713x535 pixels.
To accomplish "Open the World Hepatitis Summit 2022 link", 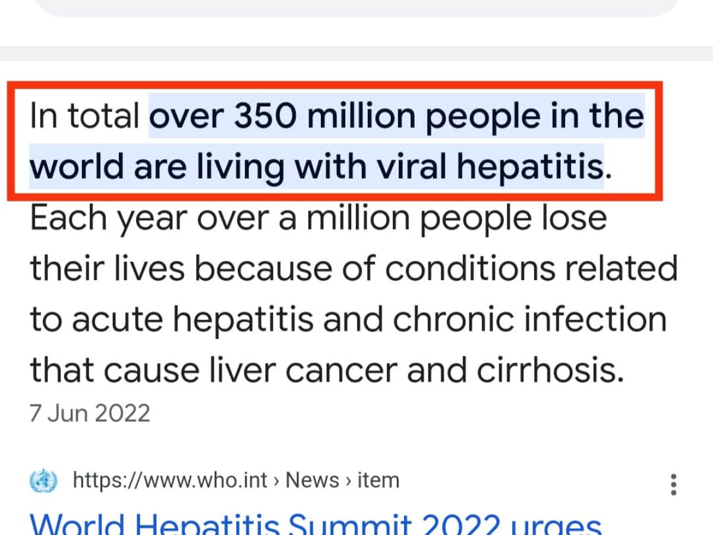I will [x=315, y=524].
